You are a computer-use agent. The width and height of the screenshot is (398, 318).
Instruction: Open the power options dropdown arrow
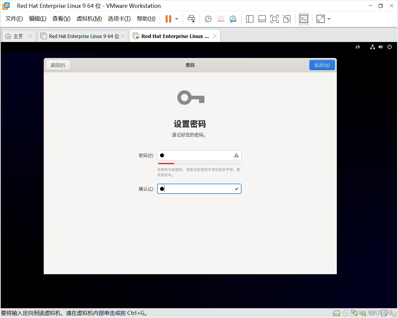coord(177,19)
